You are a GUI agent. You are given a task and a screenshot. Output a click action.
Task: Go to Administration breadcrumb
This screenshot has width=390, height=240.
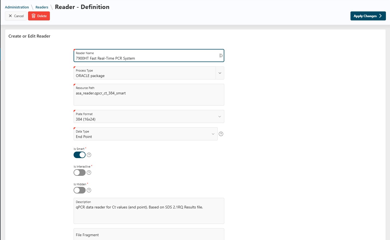pos(17,7)
